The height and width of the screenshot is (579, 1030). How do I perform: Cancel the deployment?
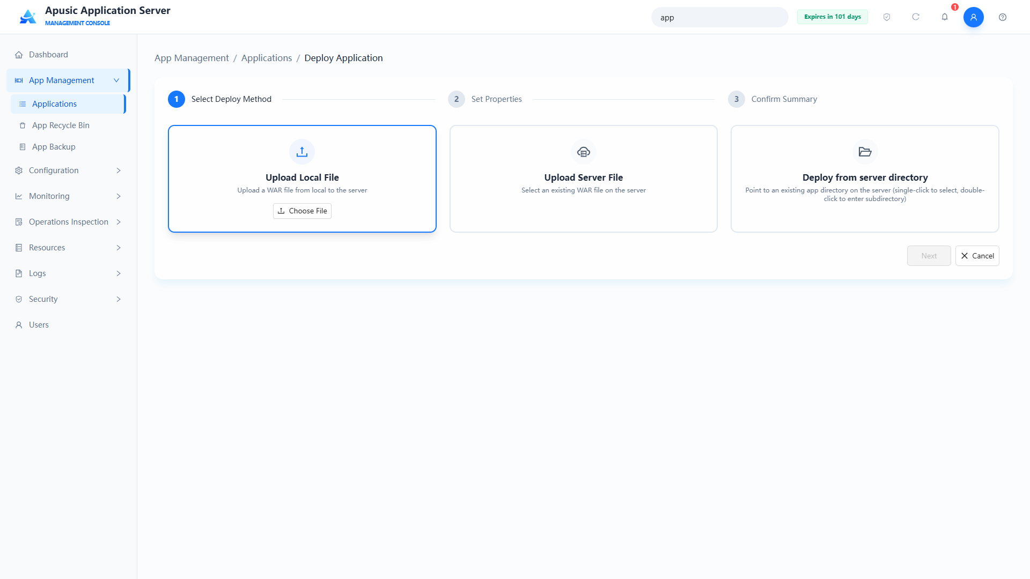tap(977, 256)
